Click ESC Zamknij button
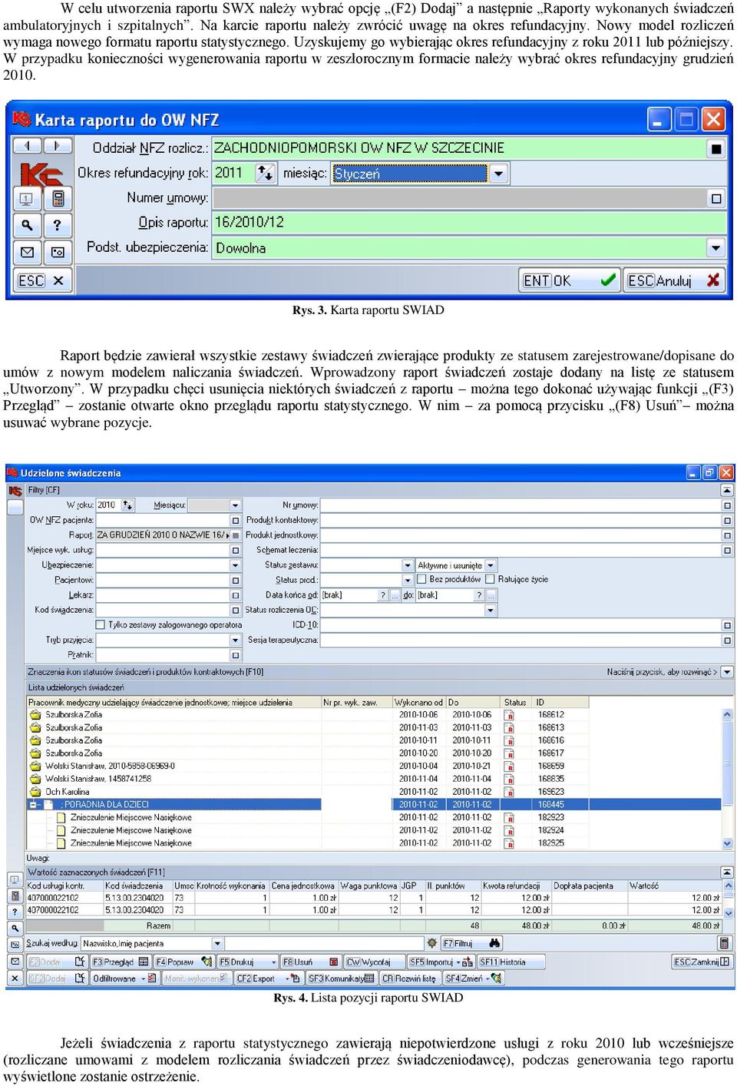 [702, 962]
